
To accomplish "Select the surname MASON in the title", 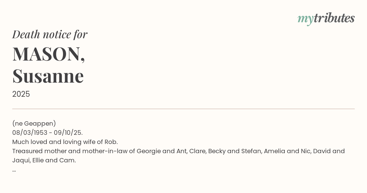I will tap(46, 54).
